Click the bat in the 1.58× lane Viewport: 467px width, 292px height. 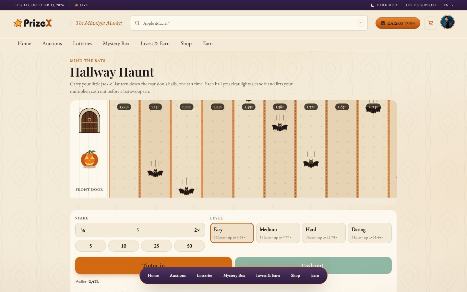click(280, 127)
